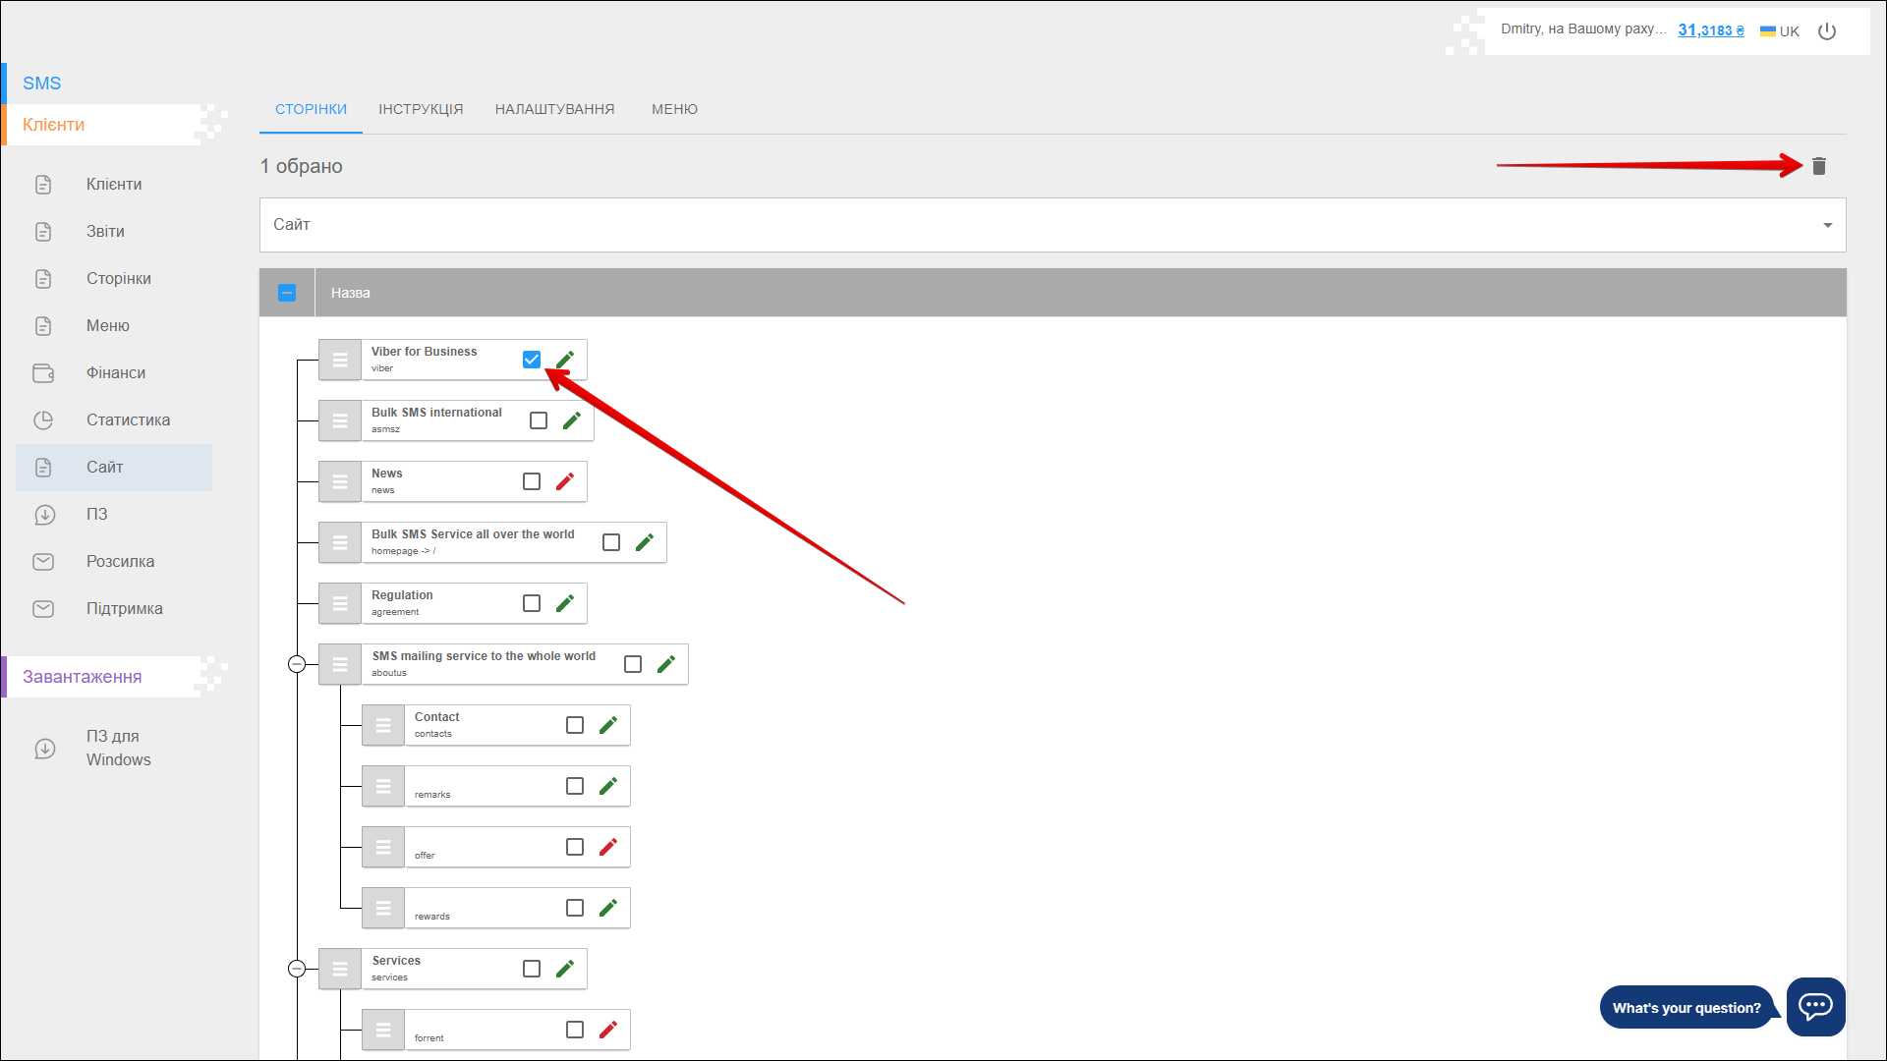Click red edit pencil for News page
1887x1061 pixels.
pos(565,481)
